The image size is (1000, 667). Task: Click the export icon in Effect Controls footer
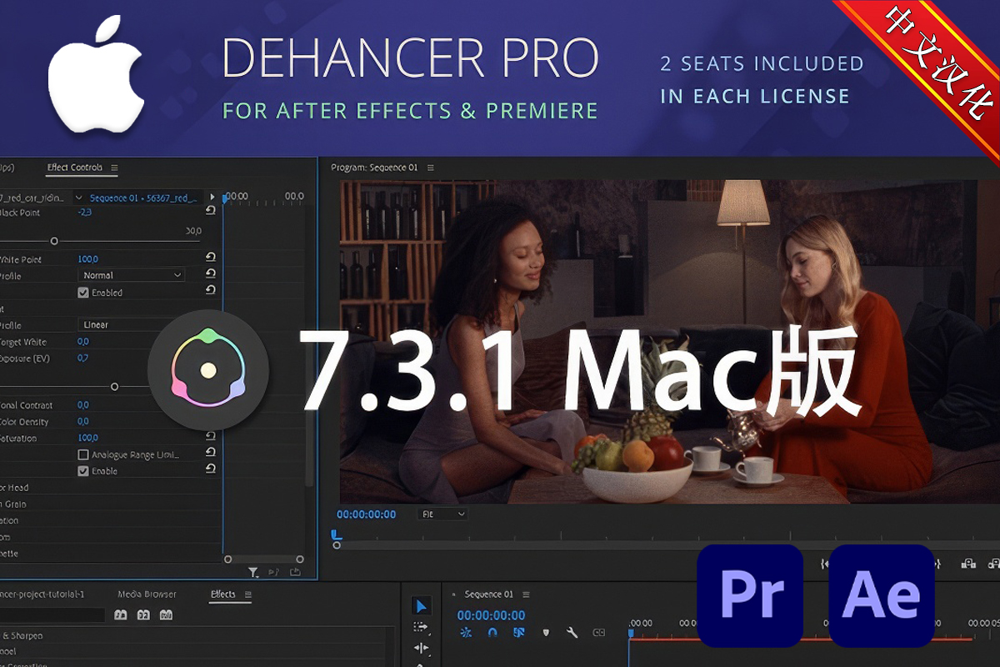coord(295,572)
